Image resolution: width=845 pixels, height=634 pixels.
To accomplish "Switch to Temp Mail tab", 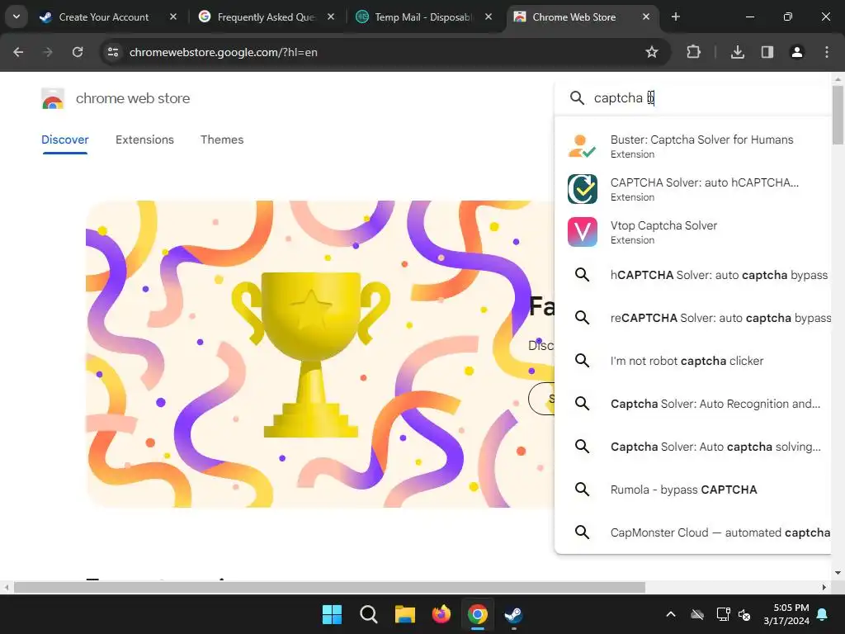I will pyautogui.click(x=423, y=17).
